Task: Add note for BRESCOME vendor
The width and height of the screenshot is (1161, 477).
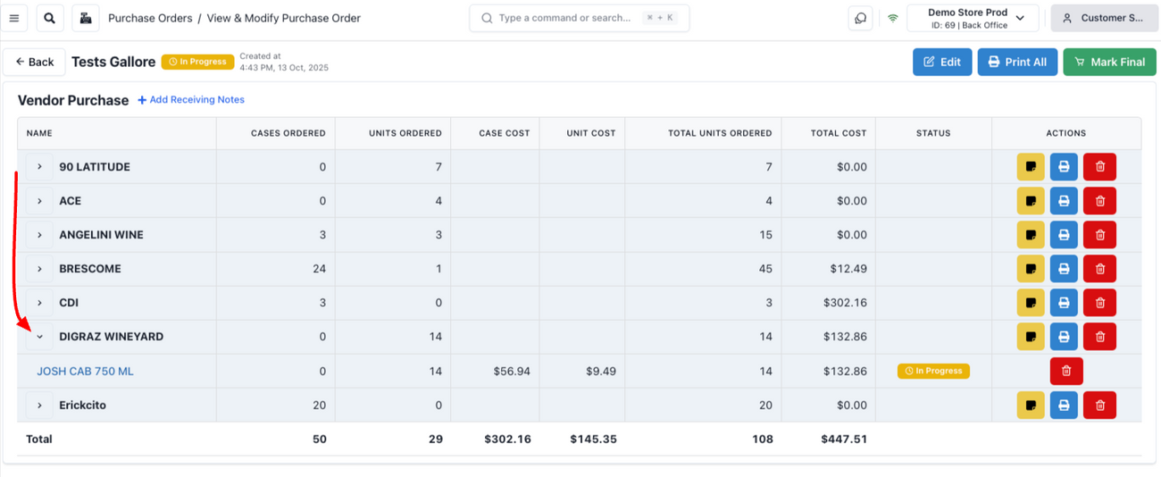Action: coord(1031,269)
